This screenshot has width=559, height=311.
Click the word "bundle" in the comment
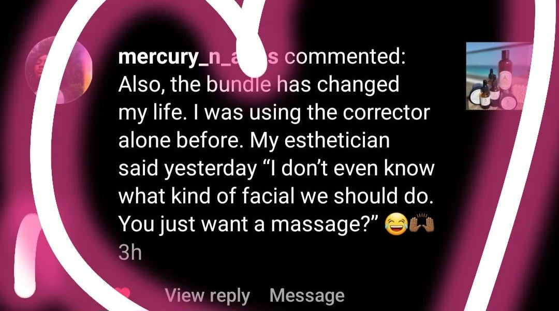click(239, 85)
